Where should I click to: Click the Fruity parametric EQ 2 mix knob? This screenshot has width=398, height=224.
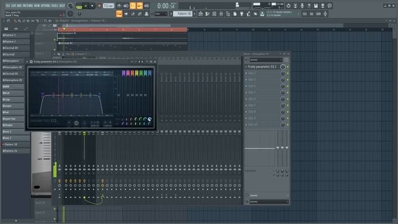pyautogui.click(x=282, y=67)
